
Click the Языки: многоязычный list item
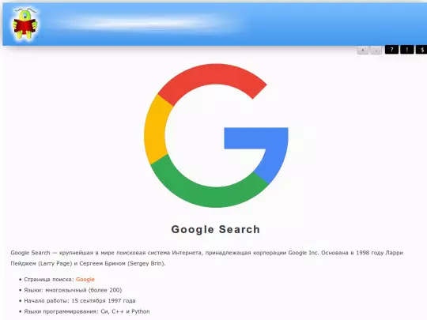73,290
